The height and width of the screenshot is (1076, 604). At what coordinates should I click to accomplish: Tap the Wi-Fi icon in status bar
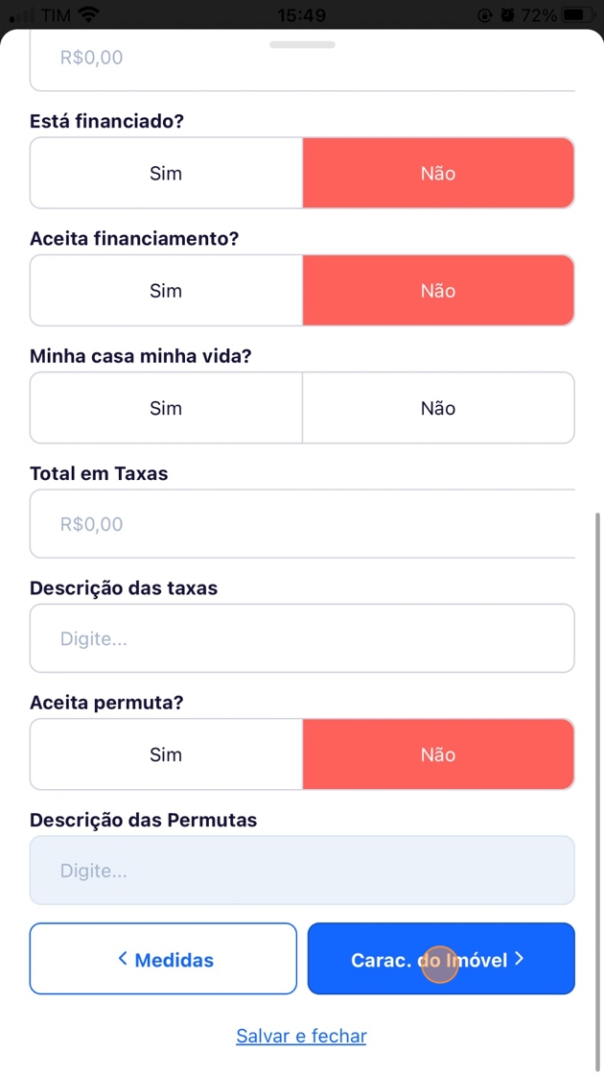tap(89, 15)
